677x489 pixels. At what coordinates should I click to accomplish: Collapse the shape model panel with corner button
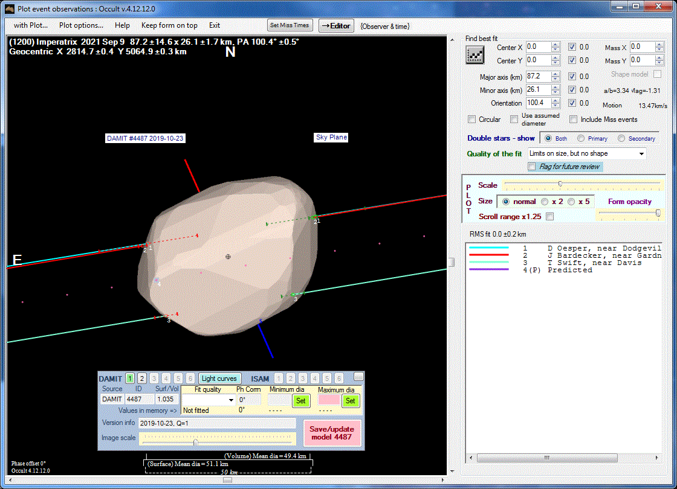click(x=358, y=377)
